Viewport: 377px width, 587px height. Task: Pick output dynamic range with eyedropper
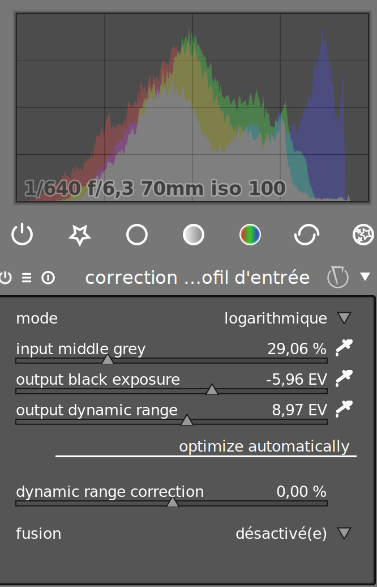point(344,409)
